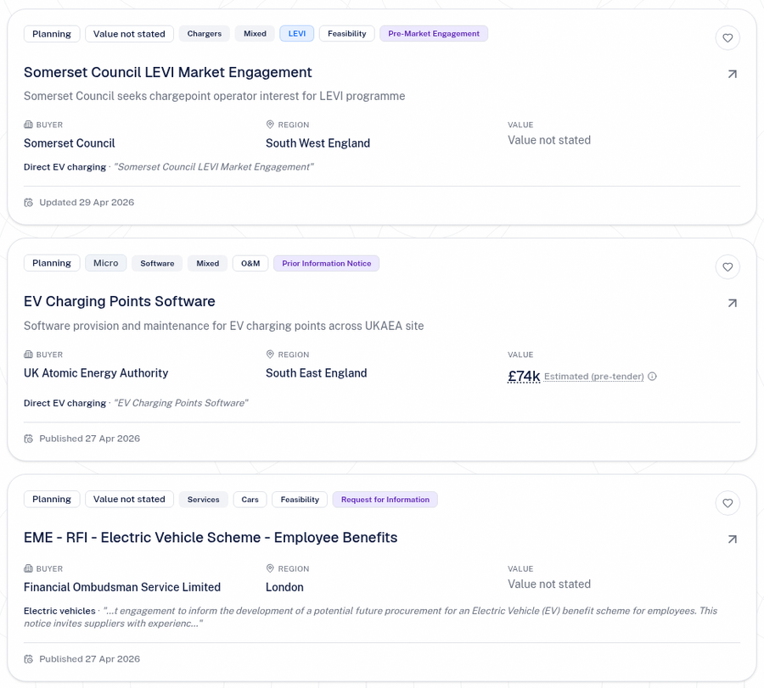Click region South East England
Screen dimensions: 764x688
click(317, 373)
